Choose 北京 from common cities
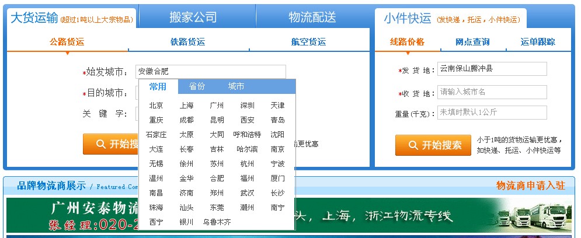The height and width of the screenshot is (238, 581). click(x=156, y=106)
